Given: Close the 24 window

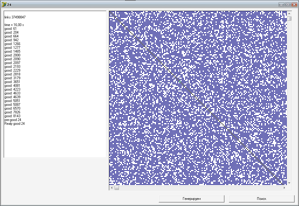Looking at the screenshot, I should point(294,4).
